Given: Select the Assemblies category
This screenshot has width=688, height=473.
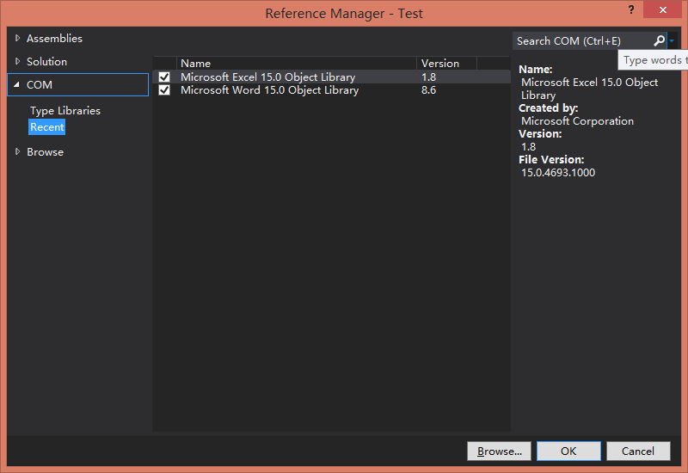Looking at the screenshot, I should pos(54,39).
